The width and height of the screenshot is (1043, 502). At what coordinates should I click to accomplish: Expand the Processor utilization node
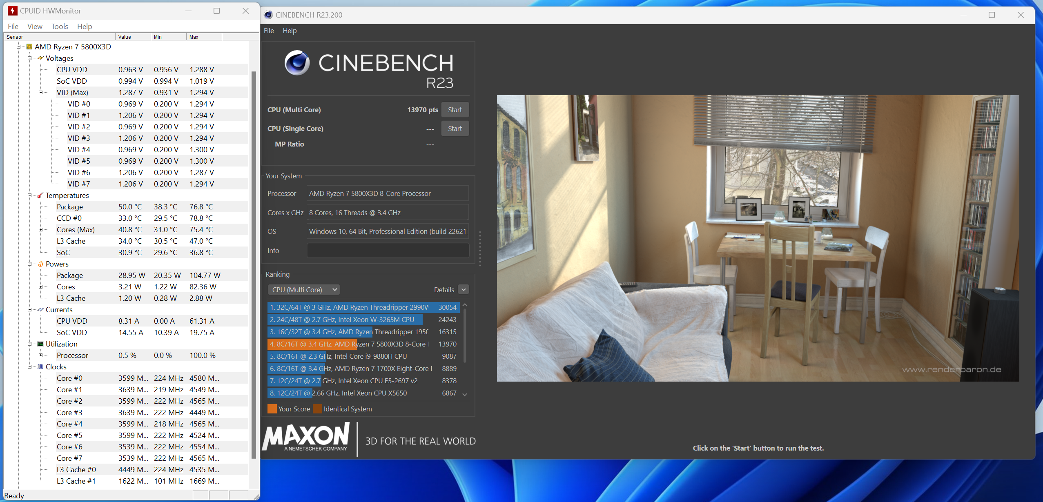pos(40,355)
